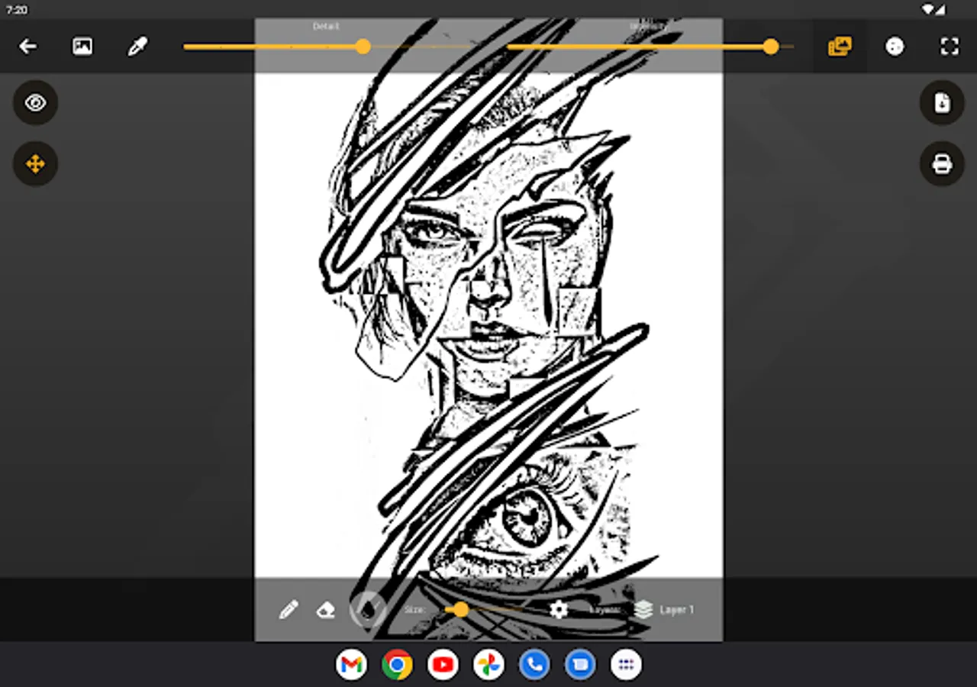Screen dimensions: 977x687
Task: Click the image comparison icon in top toolbar
Action: click(x=839, y=46)
